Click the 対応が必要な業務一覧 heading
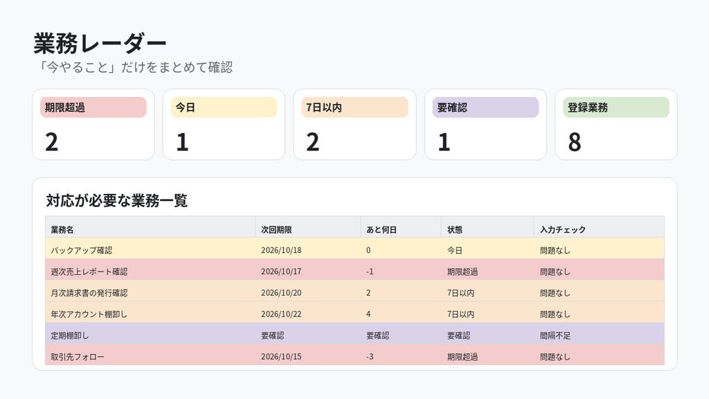 click(x=116, y=200)
